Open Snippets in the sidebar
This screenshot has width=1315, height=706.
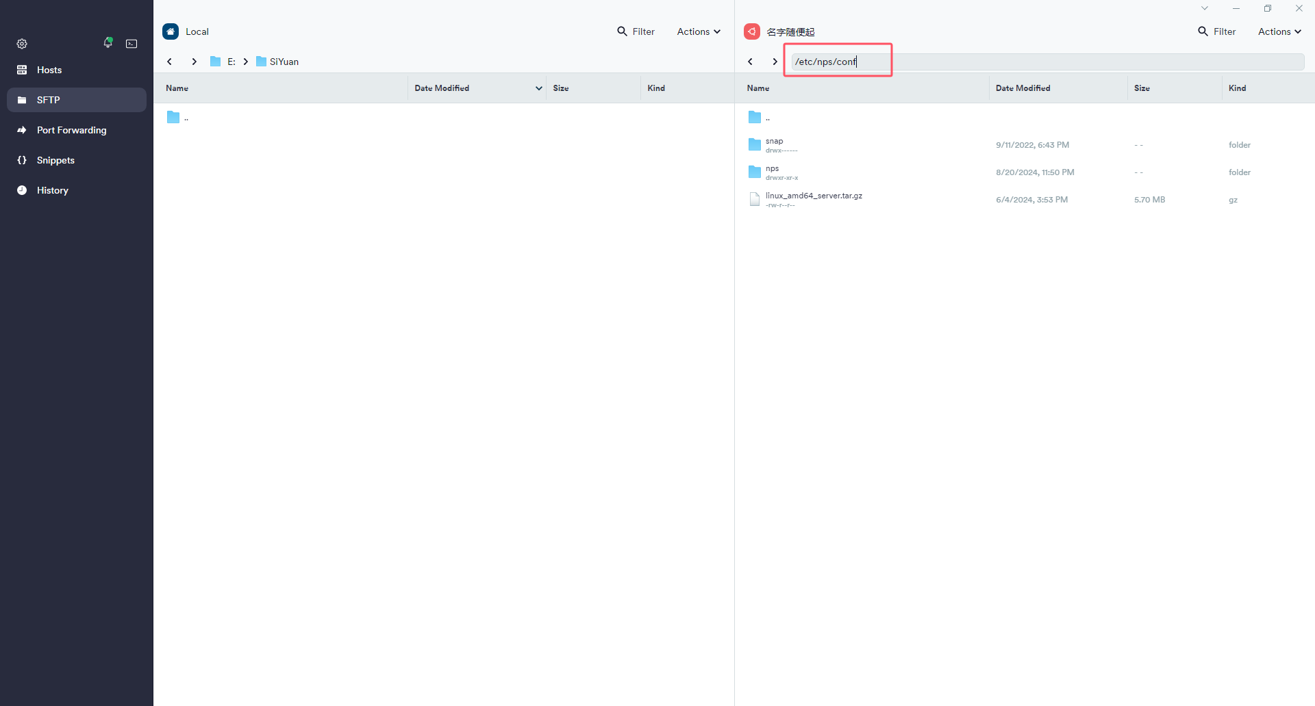coord(55,160)
